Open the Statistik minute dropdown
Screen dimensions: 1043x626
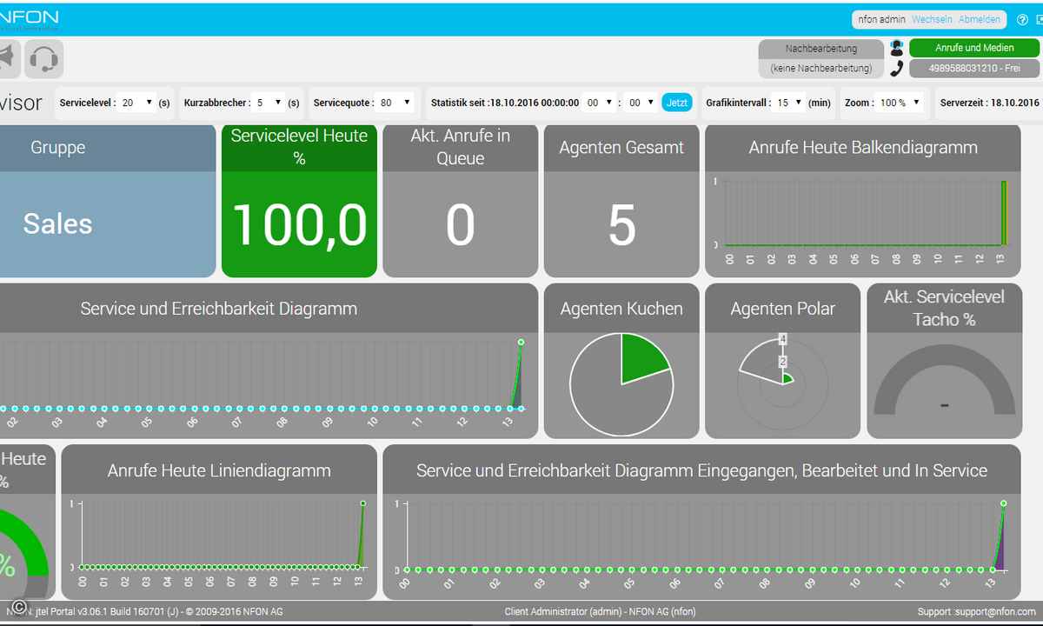pos(641,103)
